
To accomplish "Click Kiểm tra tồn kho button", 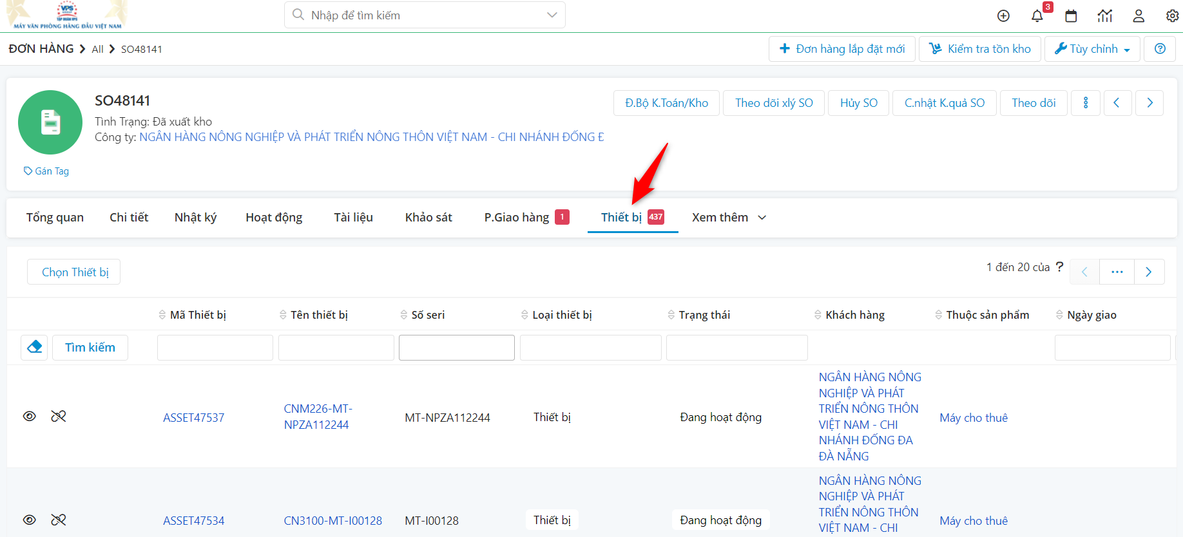I will click(x=980, y=49).
